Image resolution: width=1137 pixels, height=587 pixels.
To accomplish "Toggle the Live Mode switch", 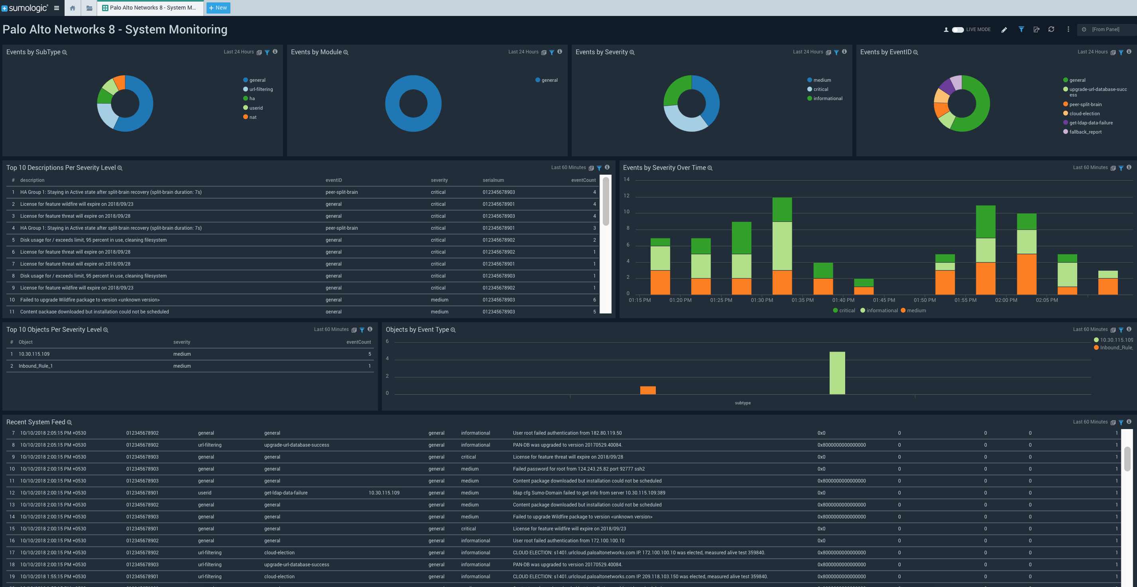I will click(x=957, y=30).
